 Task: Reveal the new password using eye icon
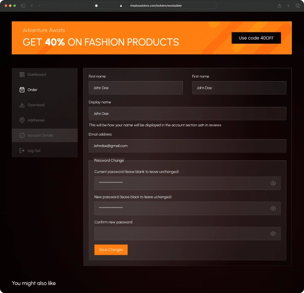273,208
